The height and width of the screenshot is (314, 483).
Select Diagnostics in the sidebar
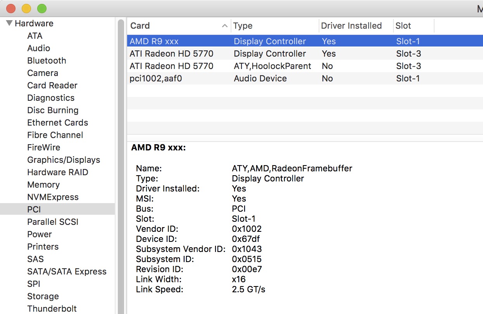pos(51,98)
